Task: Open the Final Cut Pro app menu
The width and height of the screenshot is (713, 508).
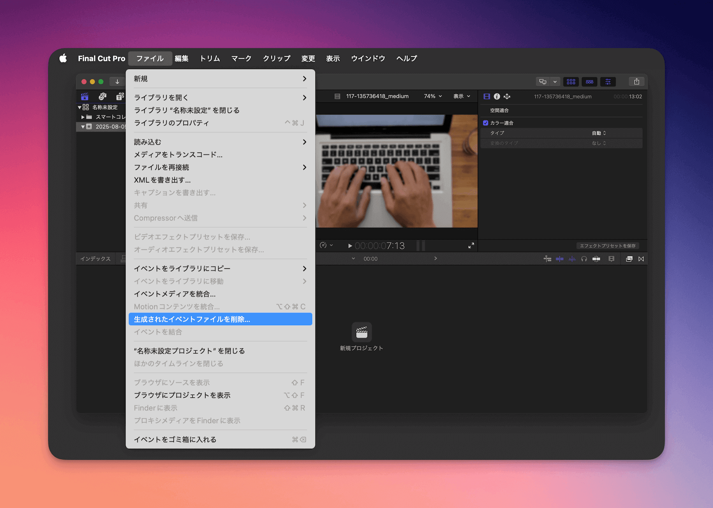Action: click(x=102, y=58)
